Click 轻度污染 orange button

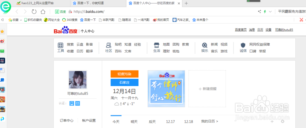125,74
